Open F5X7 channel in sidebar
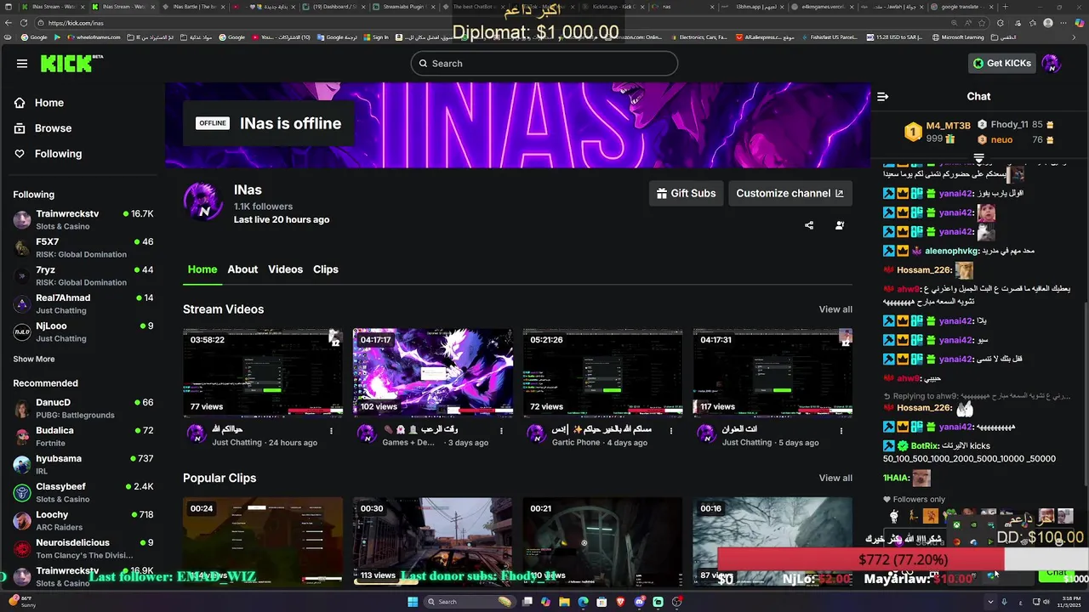Image resolution: width=1089 pixels, height=612 pixels. coord(83,248)
